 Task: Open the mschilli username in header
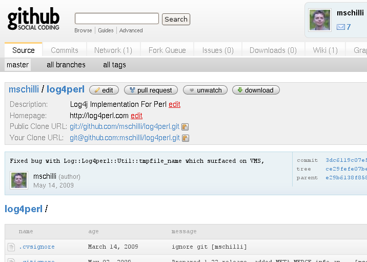350,13
